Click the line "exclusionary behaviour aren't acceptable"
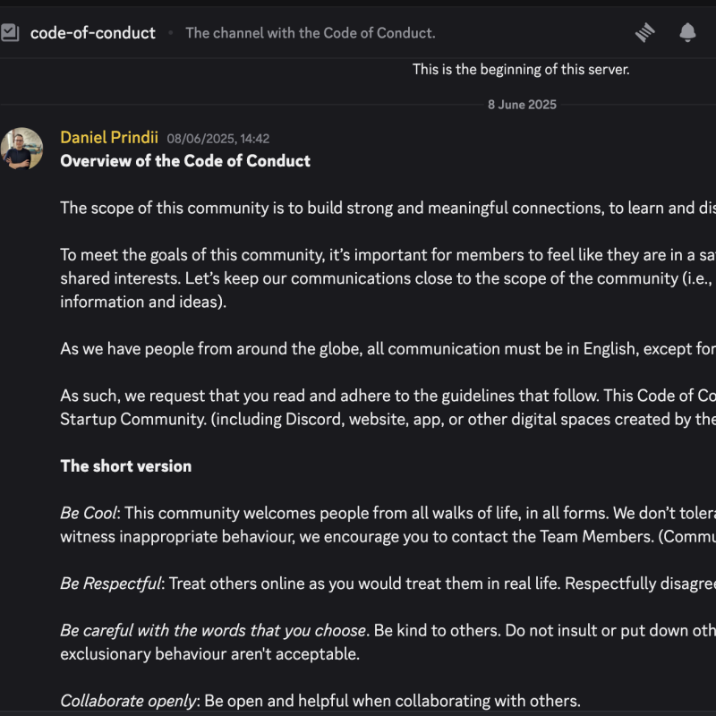Image resolution: width=716 pixels, height=716 pixels. [209, 653]
